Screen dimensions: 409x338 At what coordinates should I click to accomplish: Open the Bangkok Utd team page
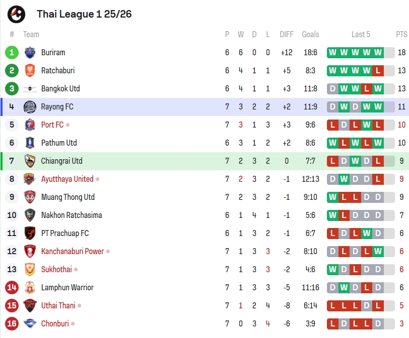point(60,88)
